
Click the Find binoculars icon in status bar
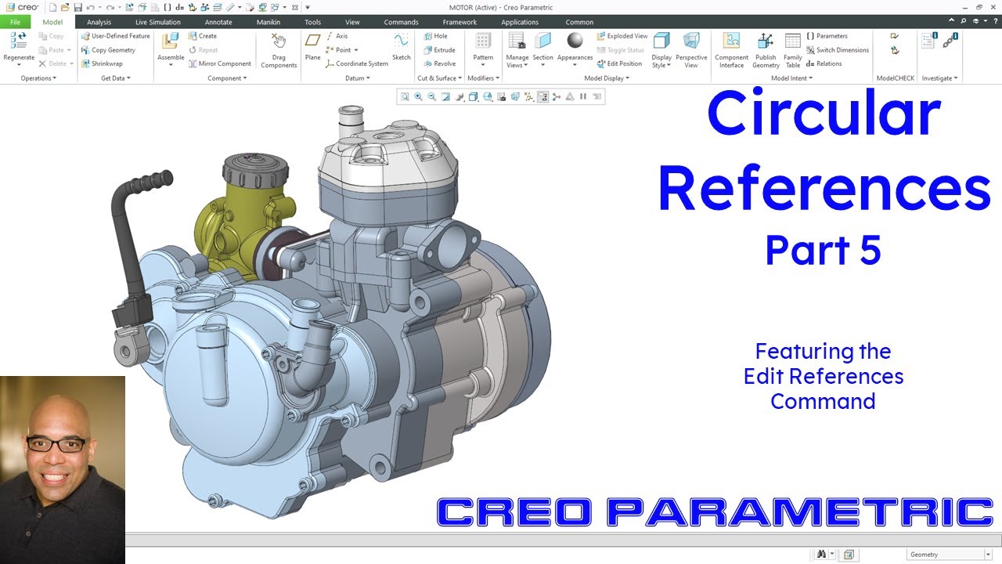click(x=821, y=554)
